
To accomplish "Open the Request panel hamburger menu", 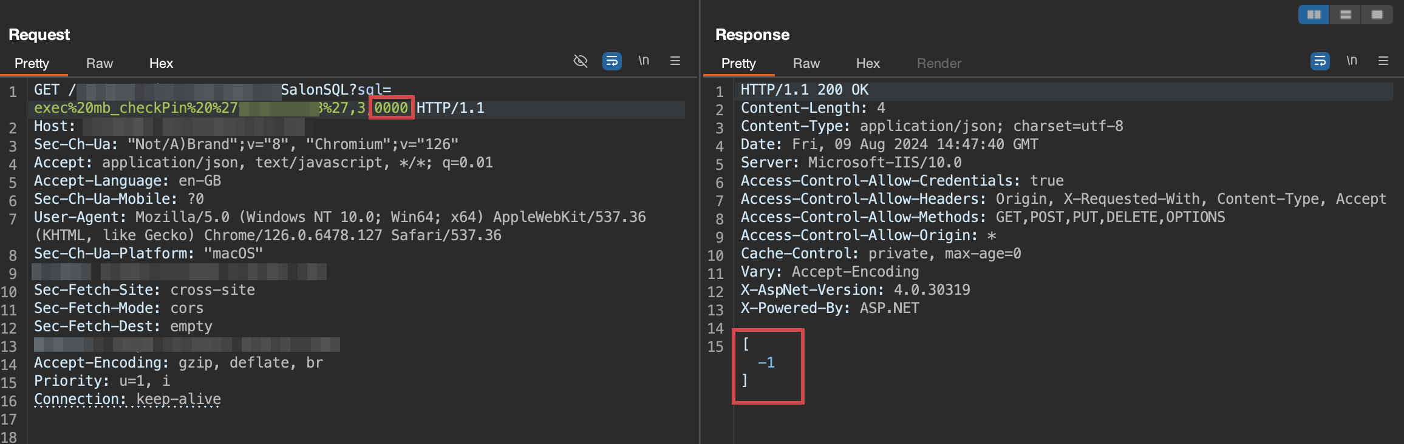I will point(675,61).
